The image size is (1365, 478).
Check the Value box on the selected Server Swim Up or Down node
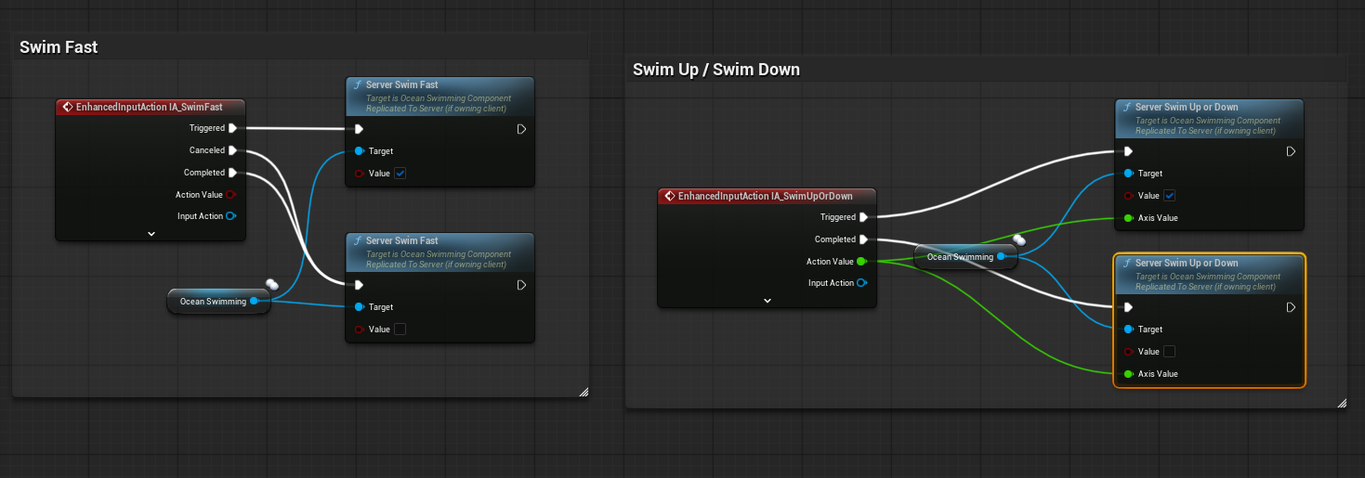tap(1170, 352)
